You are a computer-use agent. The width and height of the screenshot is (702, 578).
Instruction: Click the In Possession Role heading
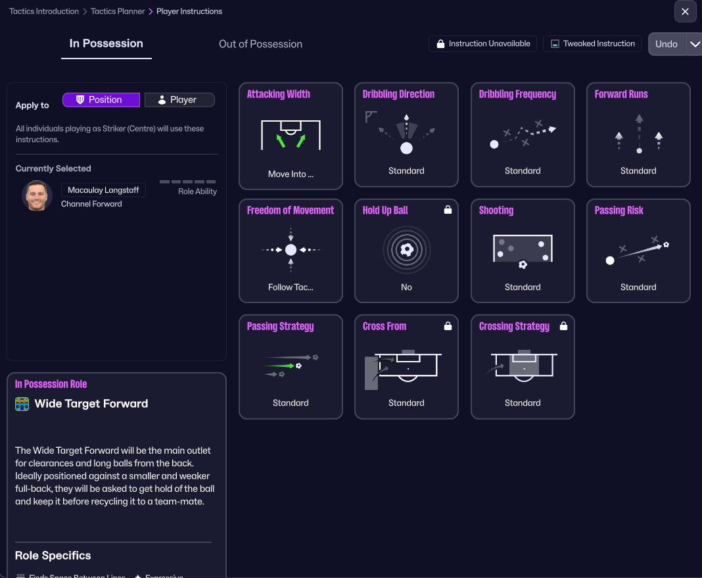51,384
